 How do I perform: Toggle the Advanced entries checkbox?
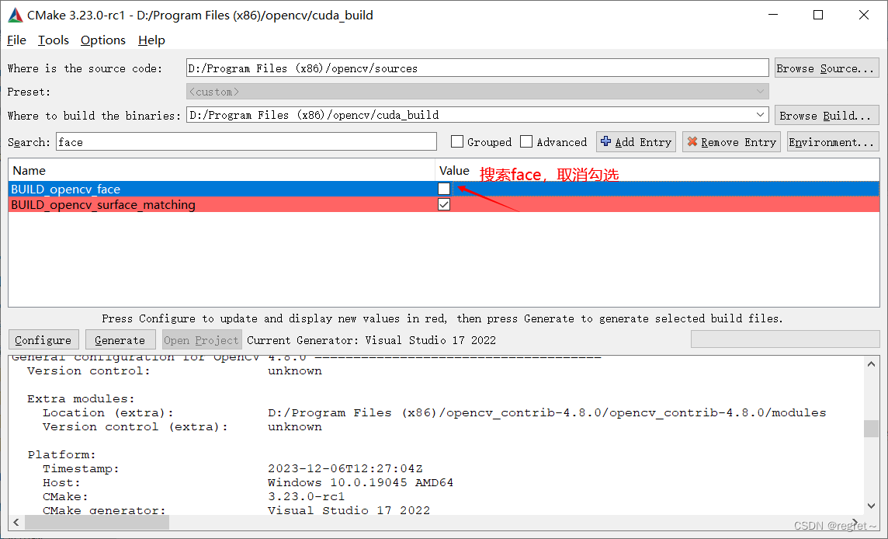pos(526,141)
